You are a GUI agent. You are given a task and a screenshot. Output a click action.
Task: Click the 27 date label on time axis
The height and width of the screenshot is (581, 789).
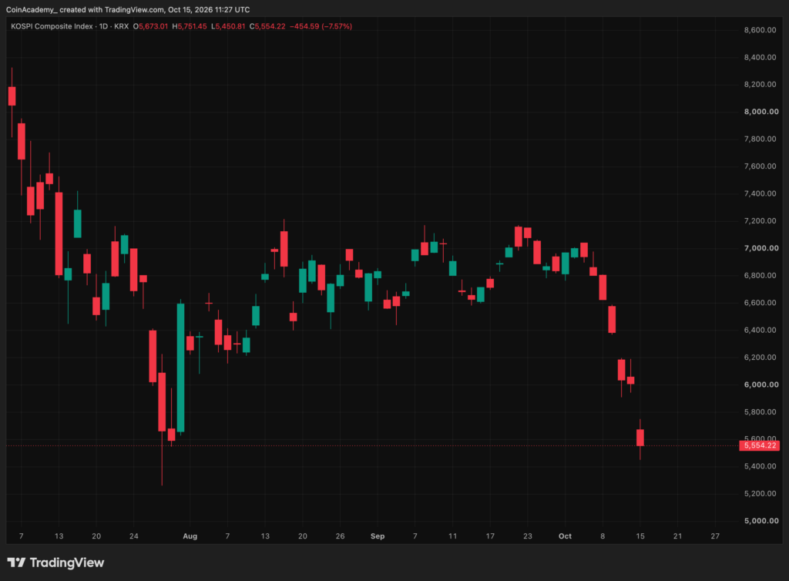tap(715, 536)
